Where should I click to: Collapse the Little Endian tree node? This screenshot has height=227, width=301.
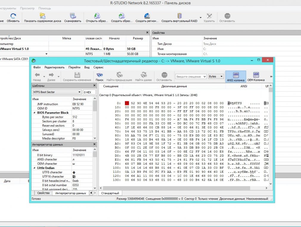[35, 168]
